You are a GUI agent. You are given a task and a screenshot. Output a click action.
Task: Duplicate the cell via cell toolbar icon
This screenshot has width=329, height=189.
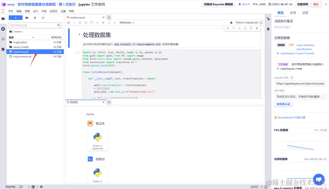[228, 28]
